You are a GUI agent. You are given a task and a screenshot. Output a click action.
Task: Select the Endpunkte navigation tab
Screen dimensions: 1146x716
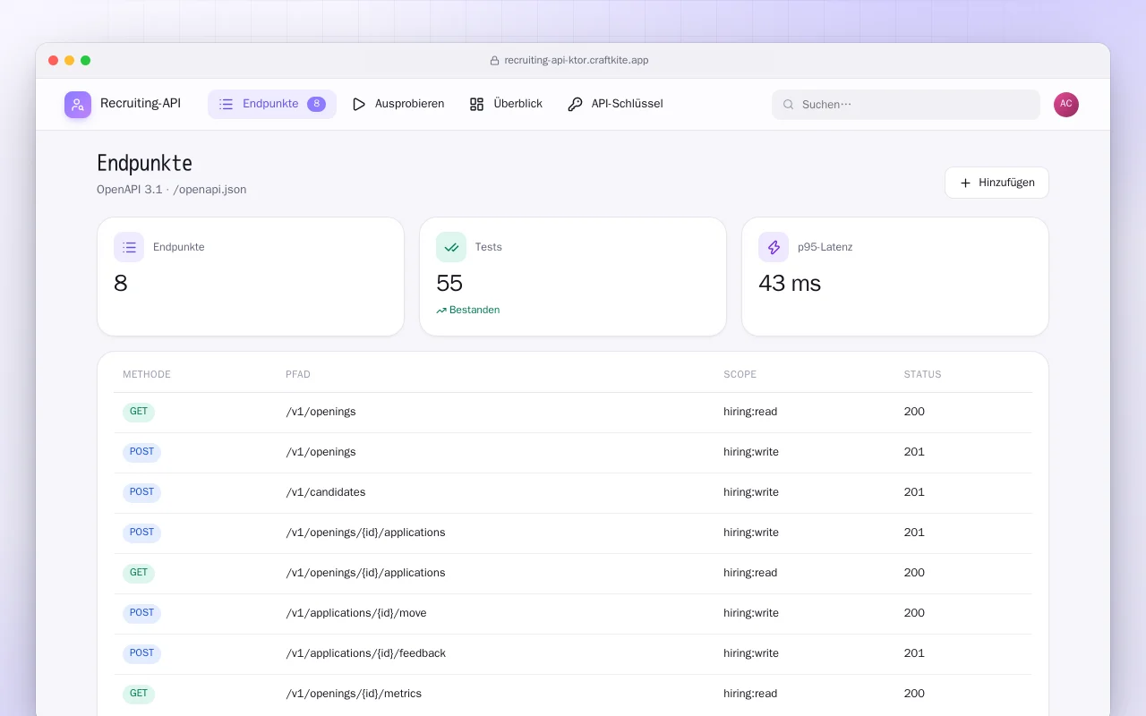point(272,104)
